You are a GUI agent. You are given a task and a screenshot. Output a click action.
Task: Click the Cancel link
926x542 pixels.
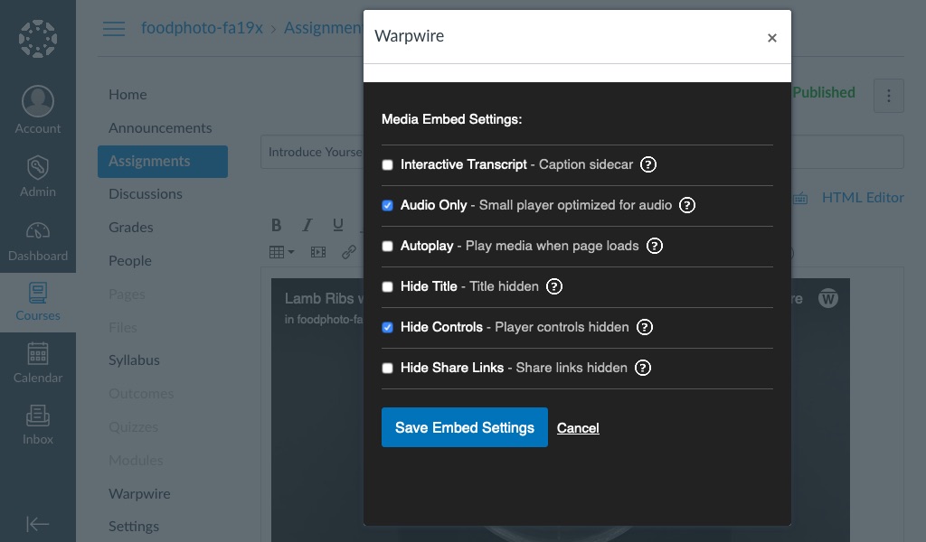tap(578, 428)
